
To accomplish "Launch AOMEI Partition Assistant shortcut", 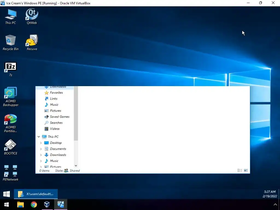I will pyautogui.click(x=11, y=123).
